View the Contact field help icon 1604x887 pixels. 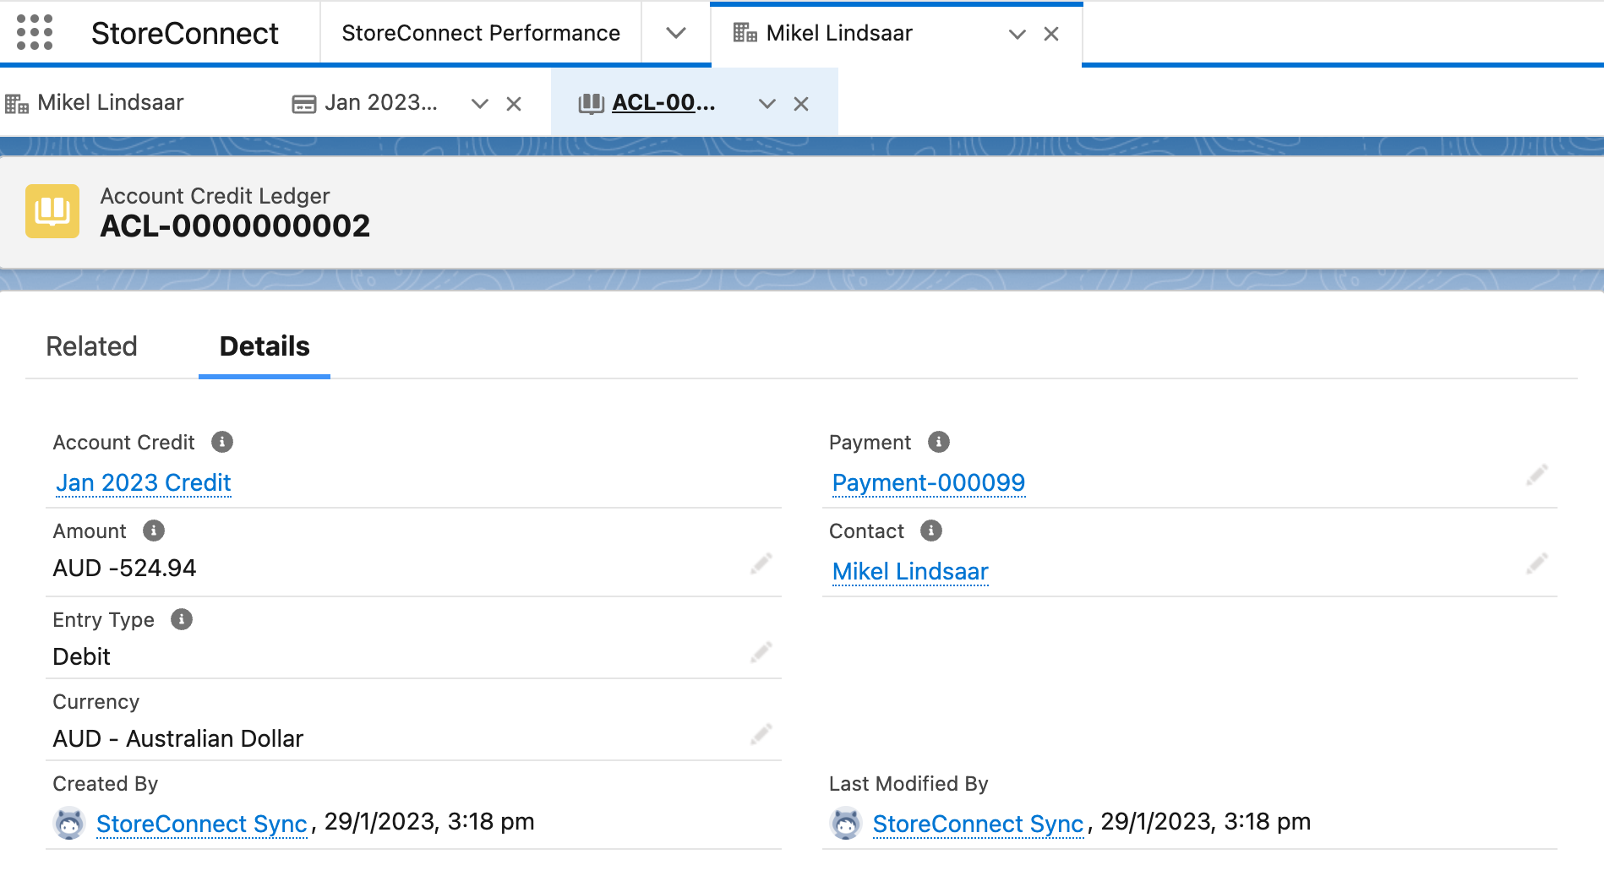point(931,531)
